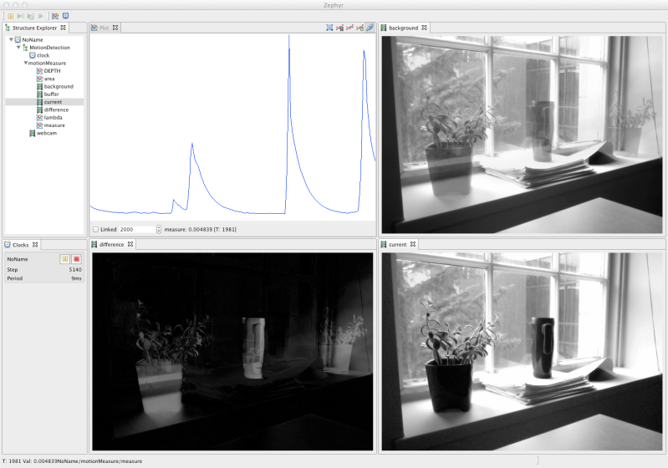This screenshot has width=668, height=468.
Task: Select the buffer tree item
Action: [x=52, y=94]
